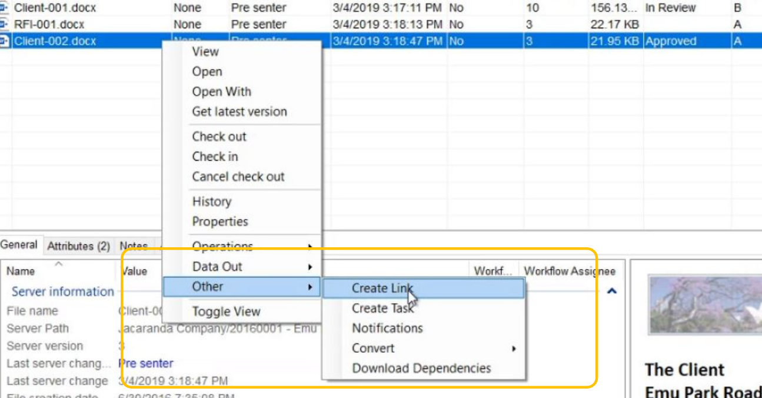Image resolution: width=762 pixels, height=398 pixels.
Task: Click the Client-001.docx file icon
Action: tap(4, 8)
